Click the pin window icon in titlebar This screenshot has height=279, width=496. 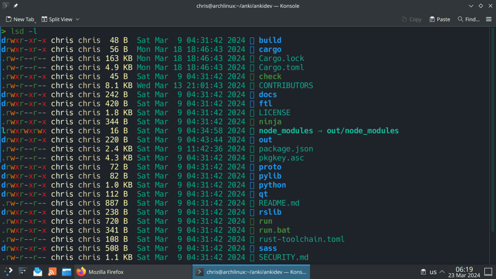click(15, 6)
